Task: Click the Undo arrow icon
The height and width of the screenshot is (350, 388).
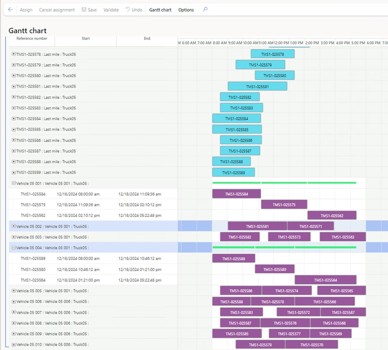Action: 128,10
